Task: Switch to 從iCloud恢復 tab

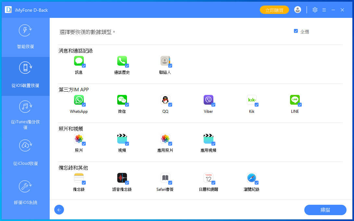Action: [x=26, y=154]
